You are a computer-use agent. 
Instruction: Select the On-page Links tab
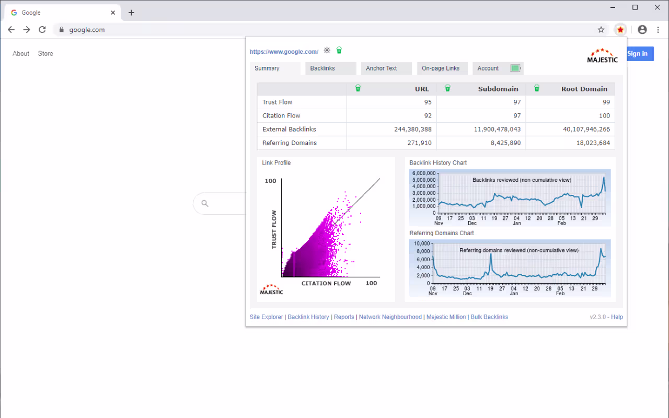pos(442,68)
